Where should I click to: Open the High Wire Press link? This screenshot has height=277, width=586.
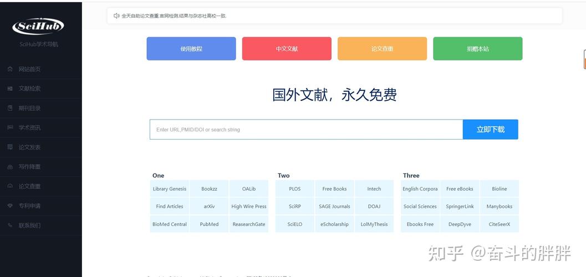(x=249, y=207)
